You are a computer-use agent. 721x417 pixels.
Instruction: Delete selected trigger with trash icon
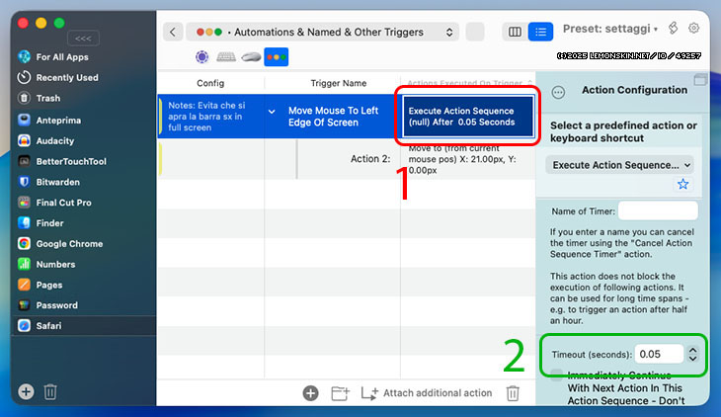point(513,393)
